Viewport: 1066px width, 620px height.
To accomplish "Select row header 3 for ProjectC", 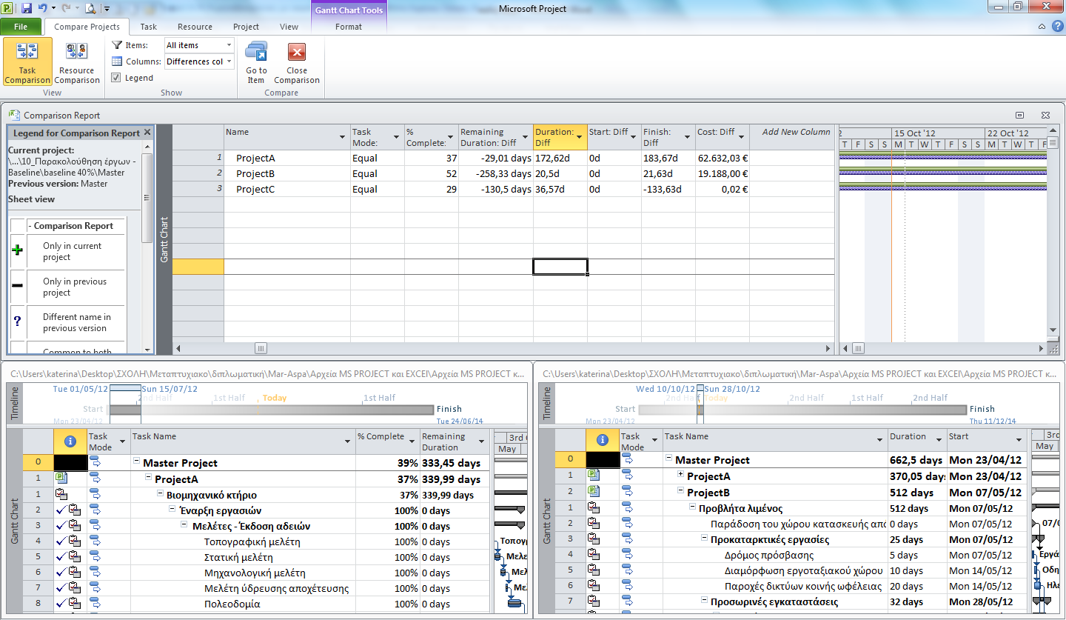I will pyautogui.click(x=198, y=189).
